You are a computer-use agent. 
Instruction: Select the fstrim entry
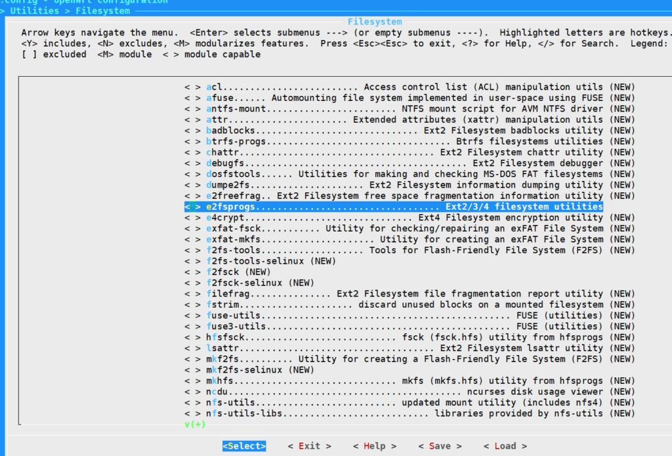pos(409,304)
